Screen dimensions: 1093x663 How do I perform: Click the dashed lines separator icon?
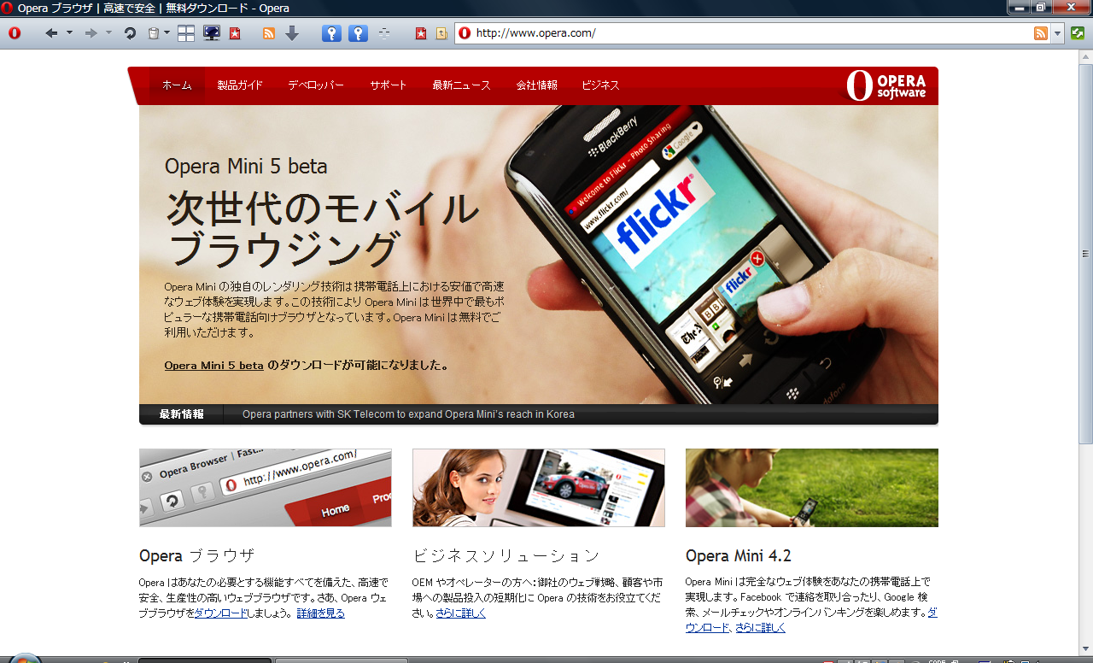click(x=384, y=33)
